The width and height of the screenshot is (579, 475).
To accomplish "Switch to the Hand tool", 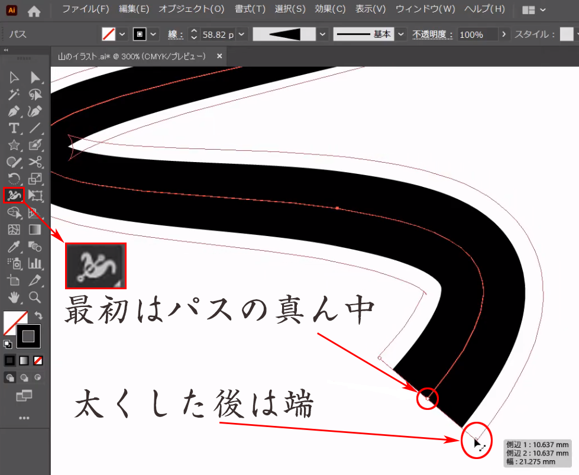I will click(14, 297).
